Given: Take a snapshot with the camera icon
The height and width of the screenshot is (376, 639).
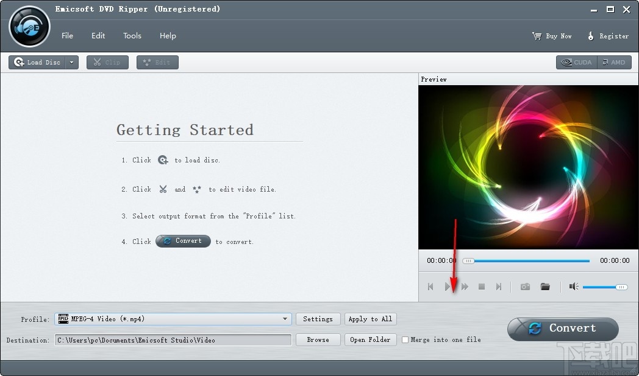Looking at the screenshot, I should click(x=525, y=287).
